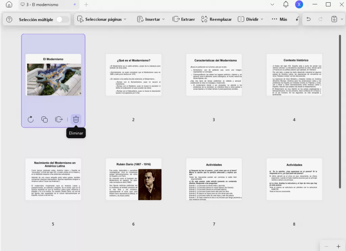
Task: Toggle the Selección múltiple switch
Action: [62, 19]
